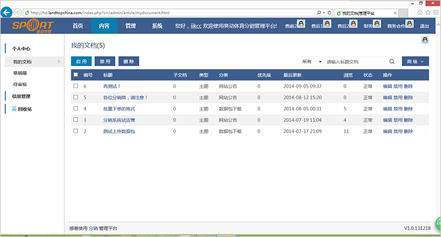The width and height of the screenshot is (441, 237).
Task: Open document 分销系统试运营
Action: pyautogui.click(x=119, y=120)
